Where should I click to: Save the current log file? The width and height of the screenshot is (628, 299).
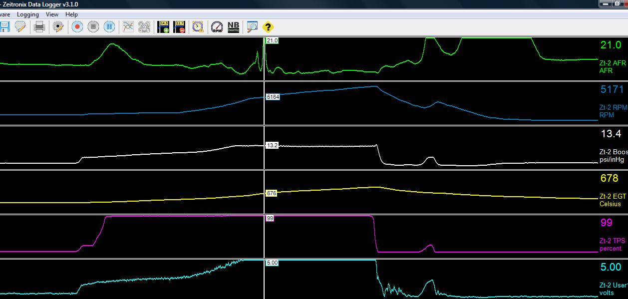(4, 27)
